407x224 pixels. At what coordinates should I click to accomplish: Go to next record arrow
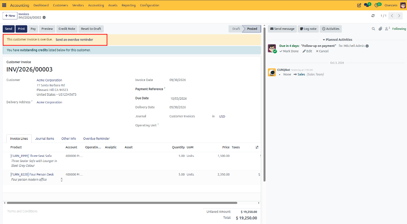click(x=399, y=16)
